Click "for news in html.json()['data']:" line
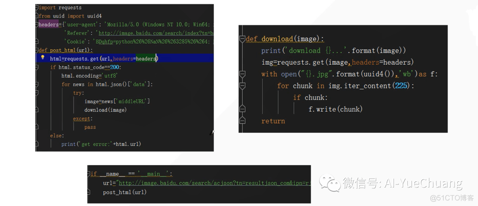 [x=107, y=84]
